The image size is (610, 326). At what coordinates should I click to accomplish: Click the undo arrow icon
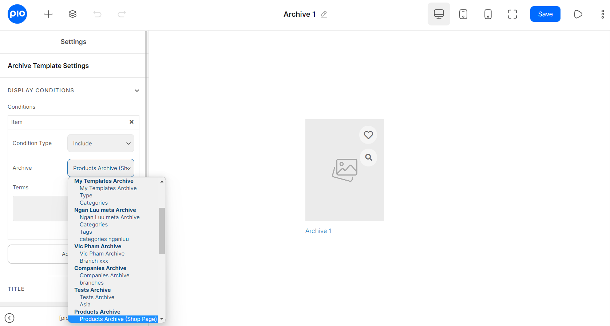(97, 14)
